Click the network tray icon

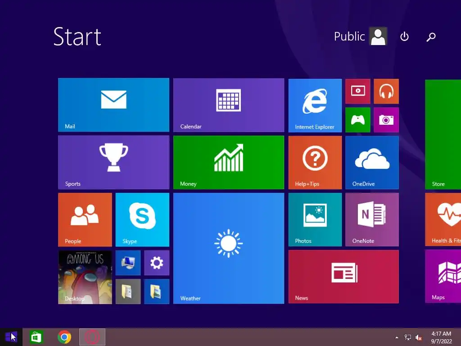tap(407, 337)
